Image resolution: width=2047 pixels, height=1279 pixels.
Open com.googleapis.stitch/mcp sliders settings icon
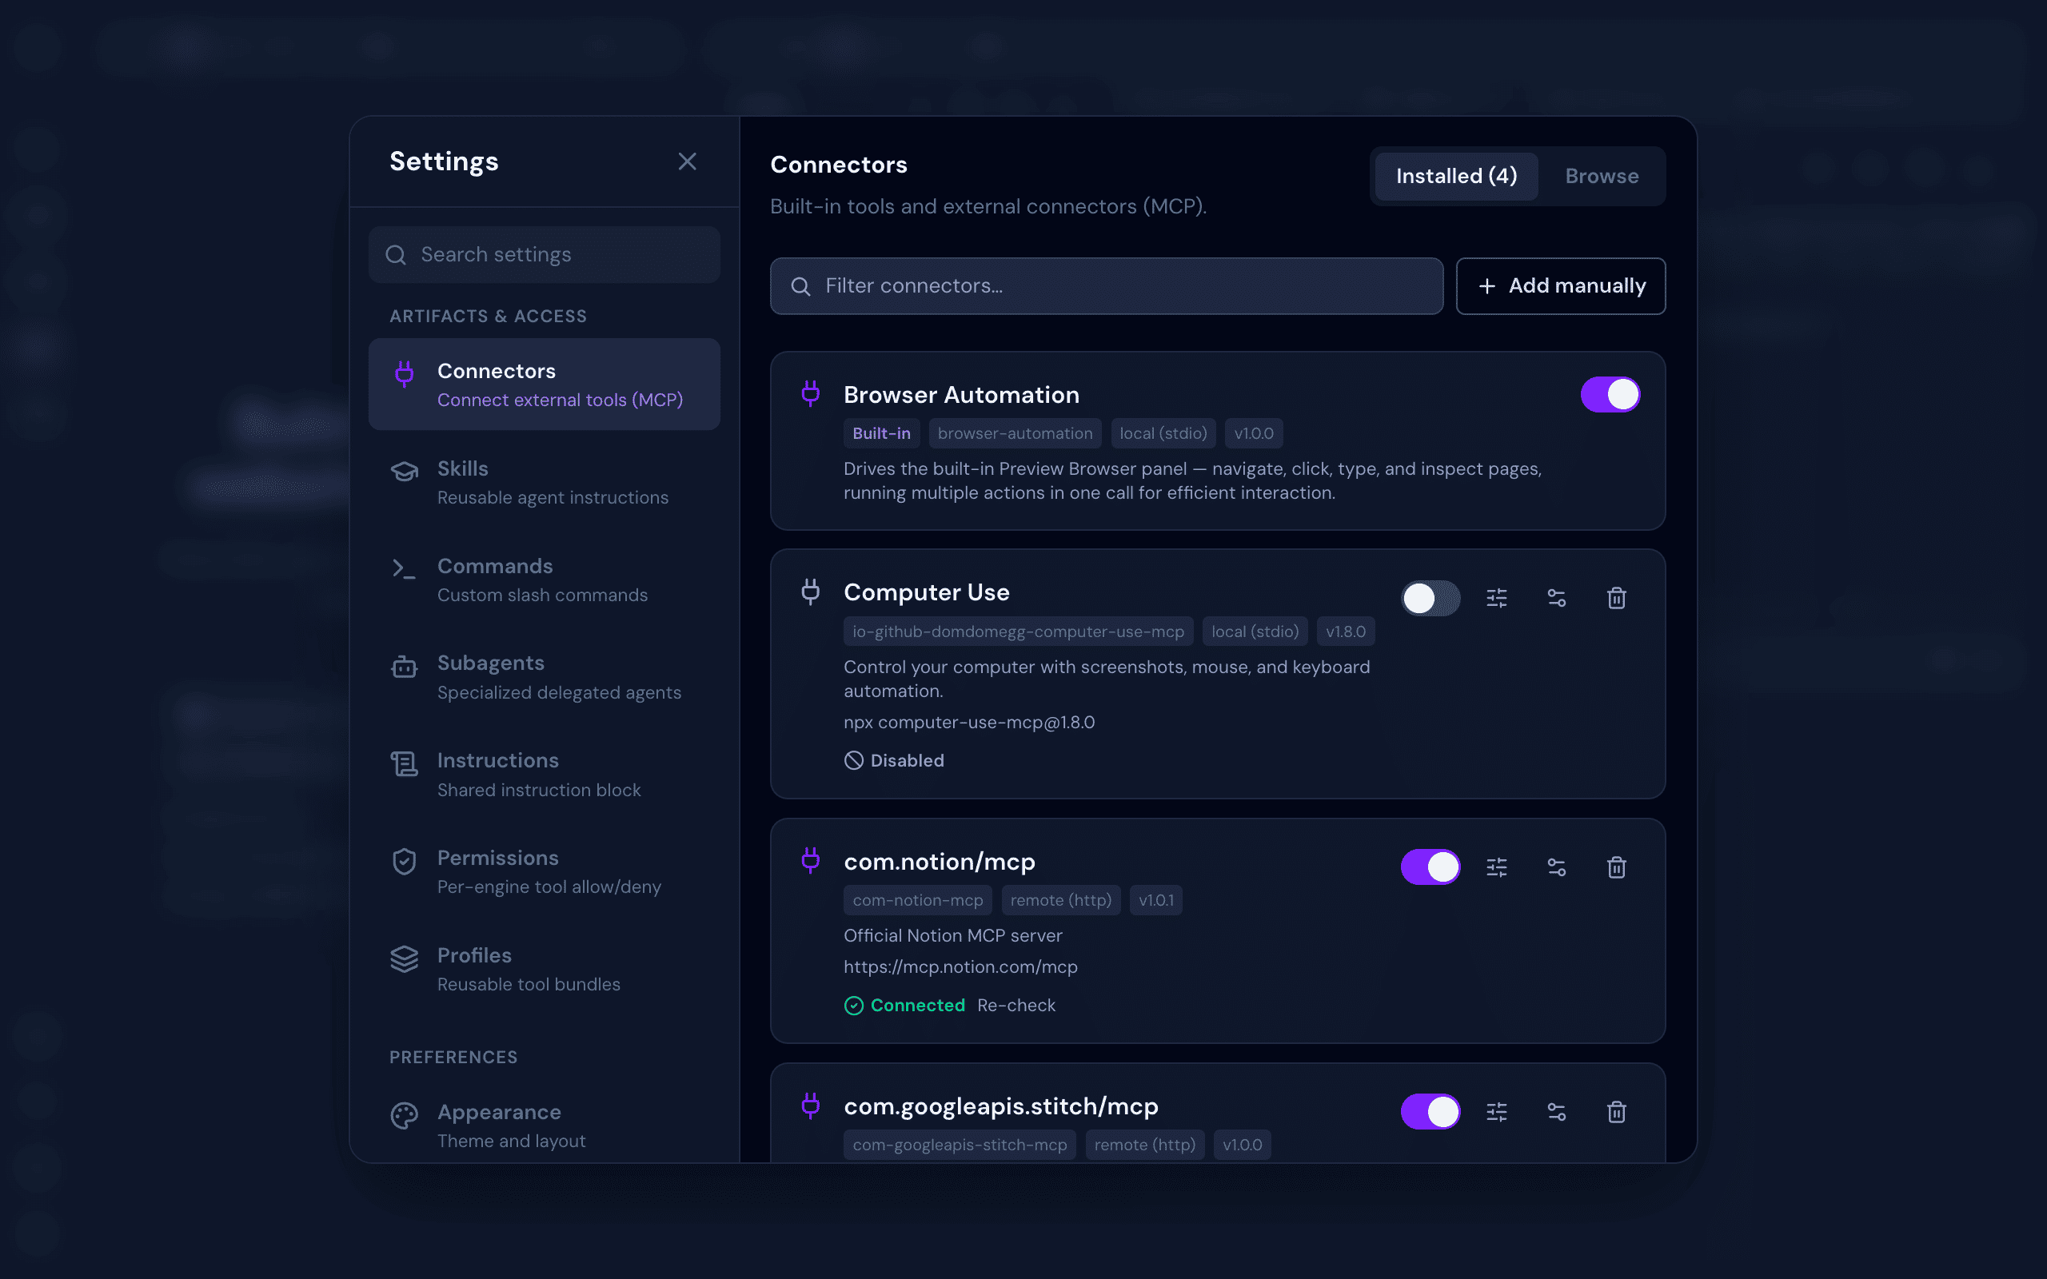[x=1496, y=1111]
